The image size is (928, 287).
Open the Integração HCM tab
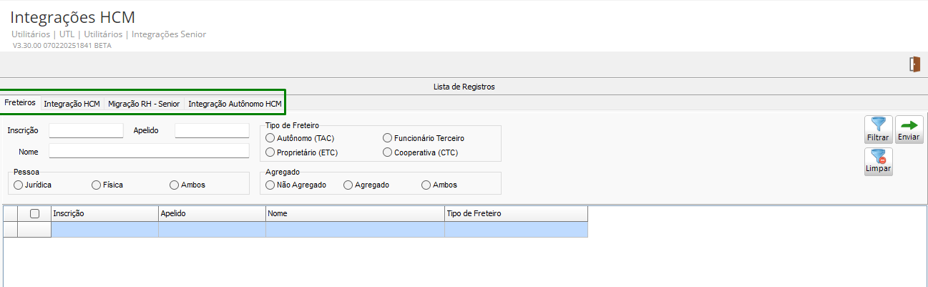(72, 104)
